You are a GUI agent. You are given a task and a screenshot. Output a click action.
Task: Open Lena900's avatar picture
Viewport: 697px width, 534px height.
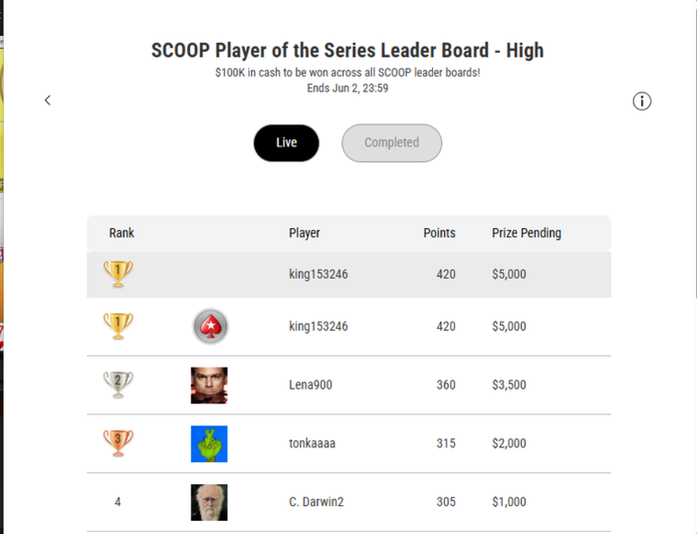[209, 385]
